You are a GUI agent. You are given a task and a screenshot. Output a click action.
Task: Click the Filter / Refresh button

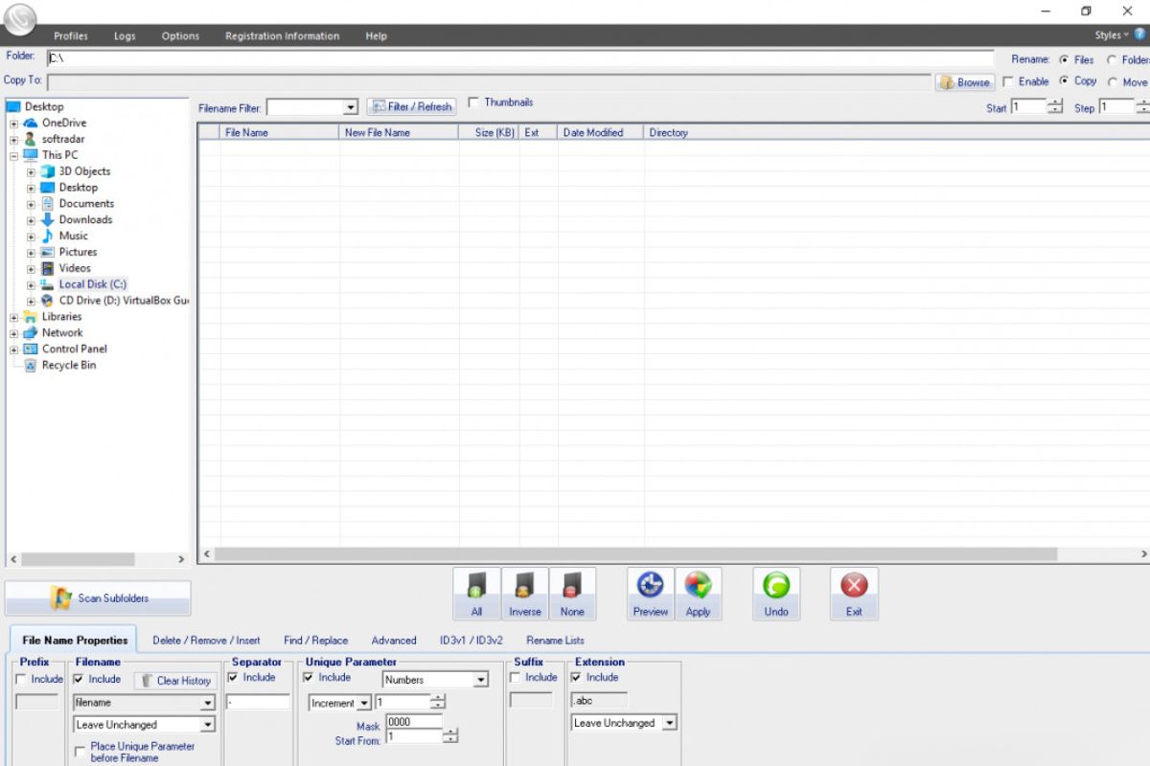click(411, 107)
